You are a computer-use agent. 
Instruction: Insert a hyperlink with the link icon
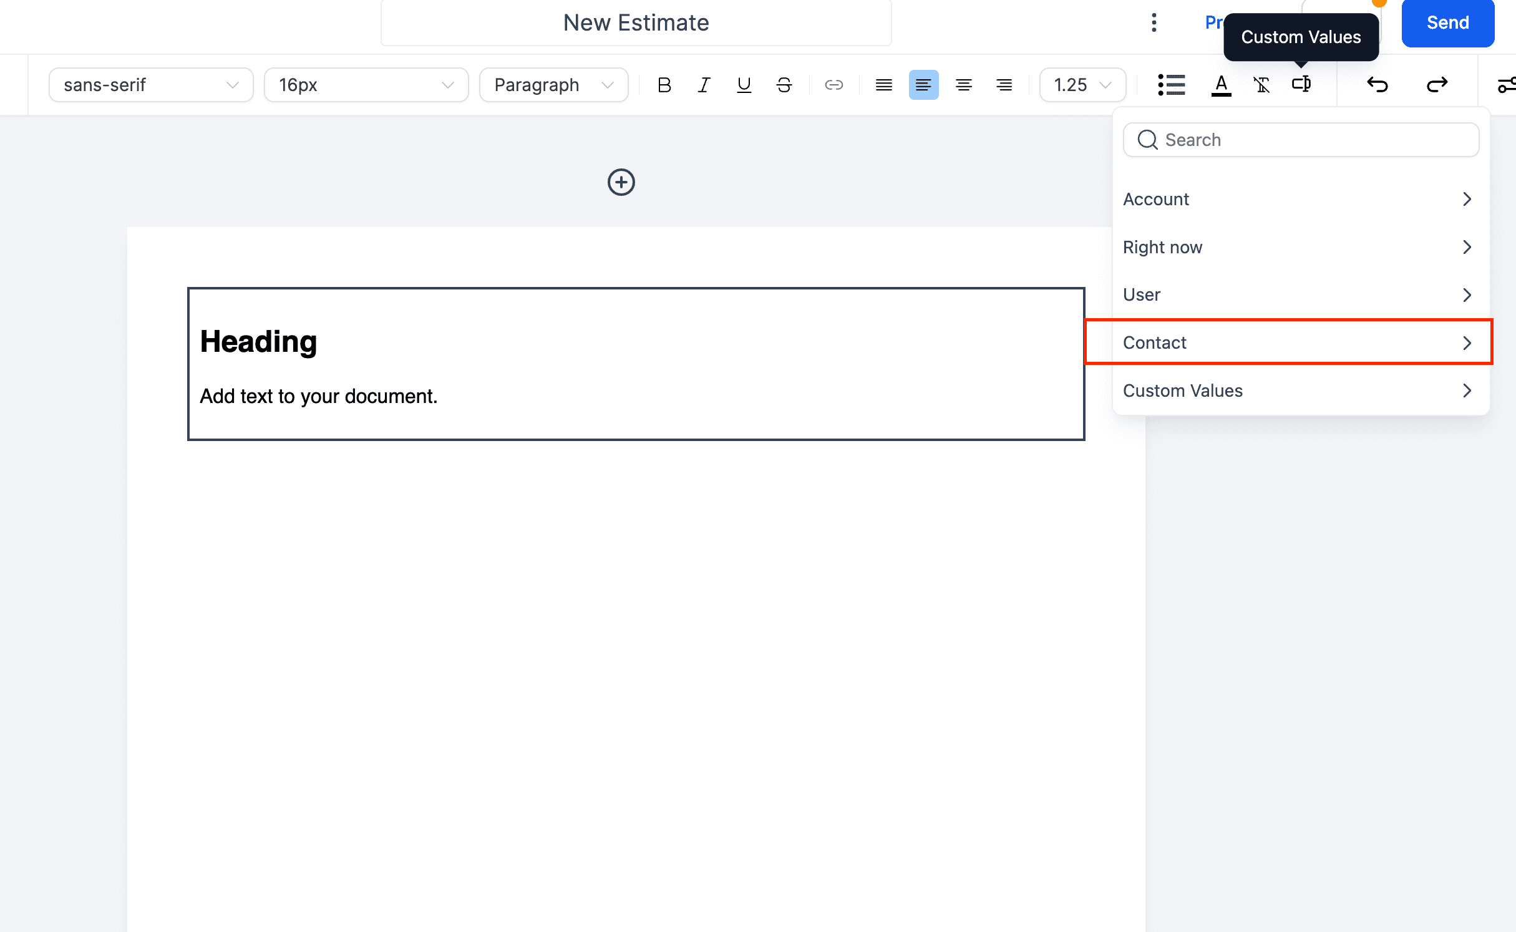click(834, 85)
